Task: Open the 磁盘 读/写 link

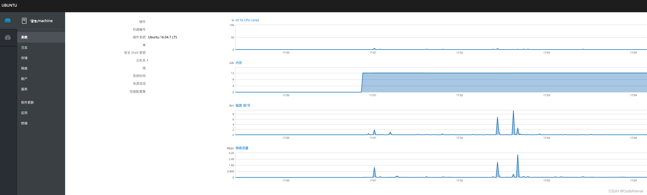Action: (243, 105)
